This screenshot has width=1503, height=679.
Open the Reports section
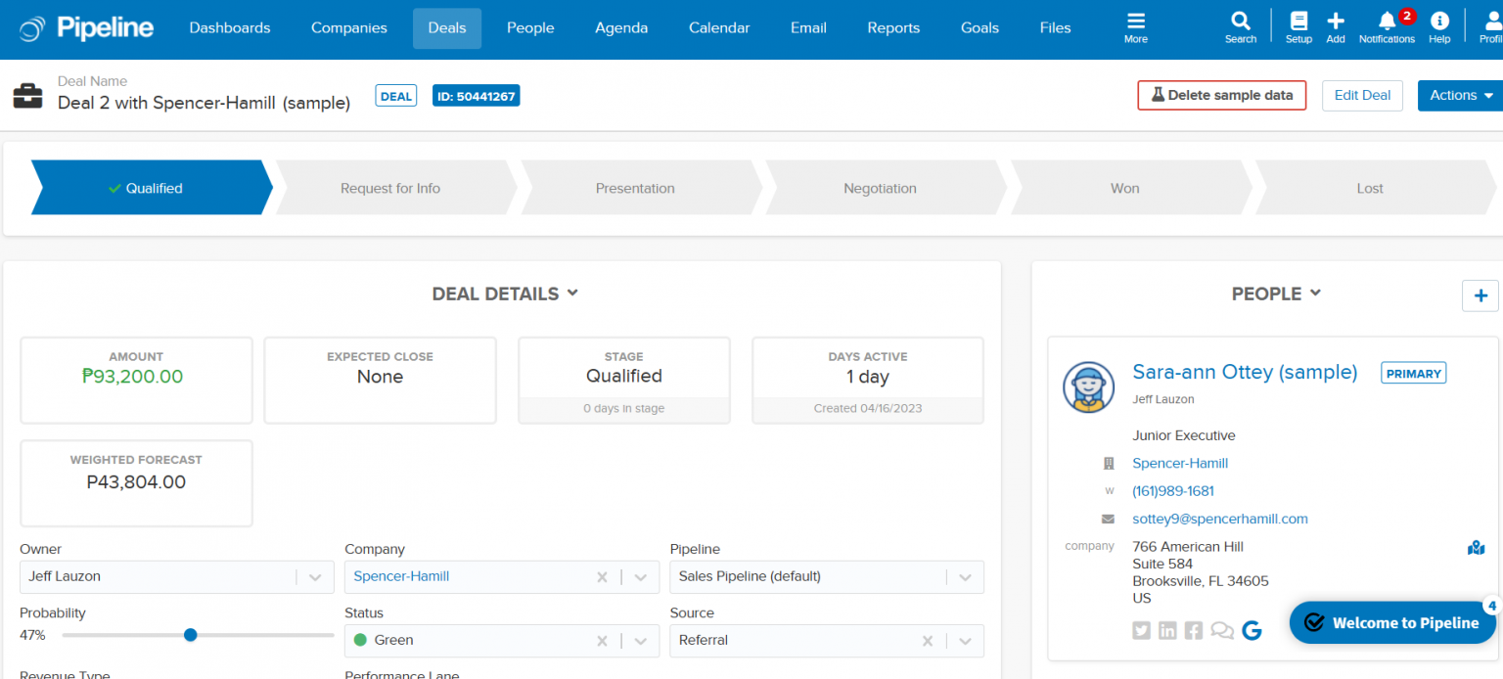[892, 27]
